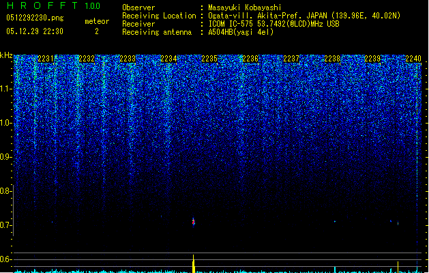Click the 'Receiving antenna' label
429x273 pixels.
(157, 32)
